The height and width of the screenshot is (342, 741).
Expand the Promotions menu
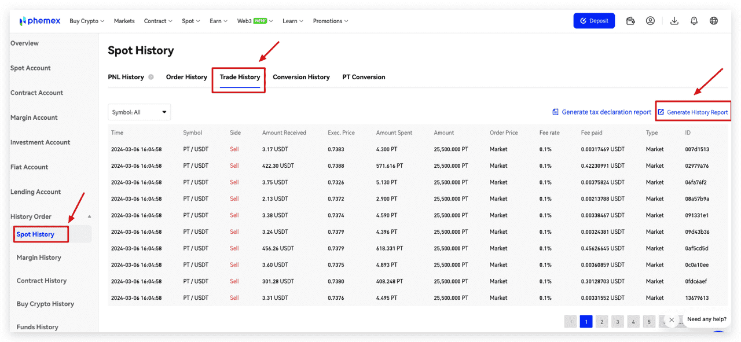coord(331,21)
